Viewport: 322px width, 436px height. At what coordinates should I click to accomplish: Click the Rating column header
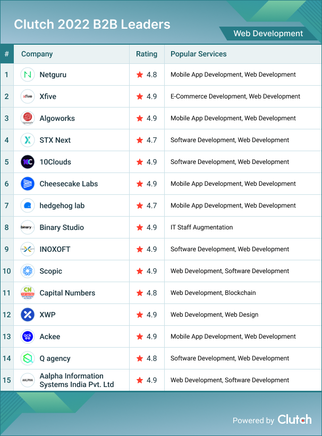[147, 54]
